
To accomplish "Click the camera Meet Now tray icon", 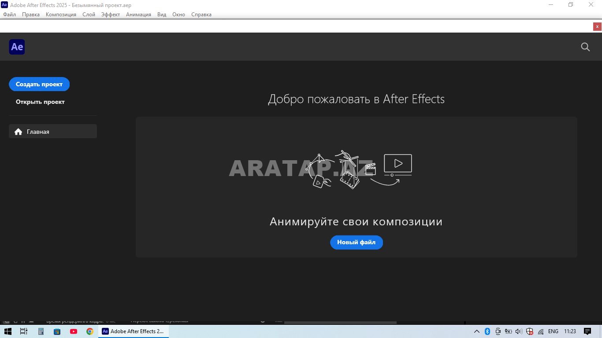I will [498, 331].
